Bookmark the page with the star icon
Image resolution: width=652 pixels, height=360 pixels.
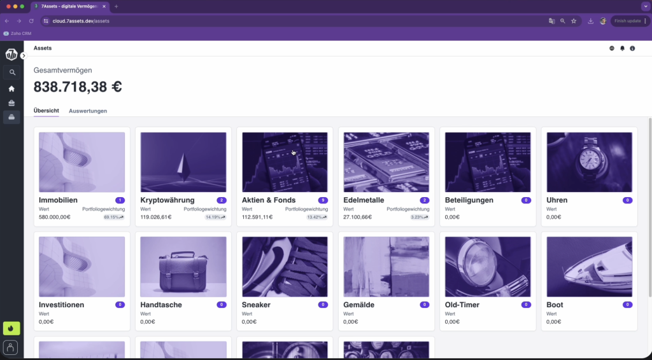coord(574,21)
